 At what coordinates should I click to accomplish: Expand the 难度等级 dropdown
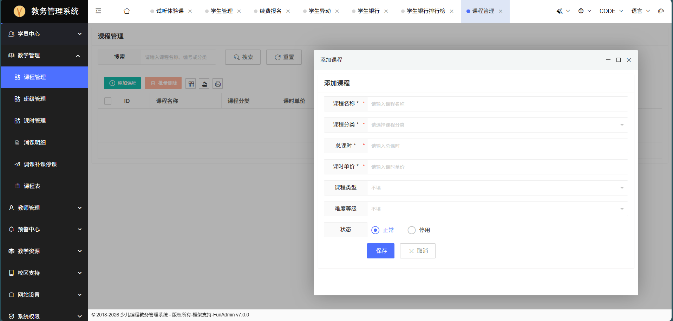coord(497,209)
